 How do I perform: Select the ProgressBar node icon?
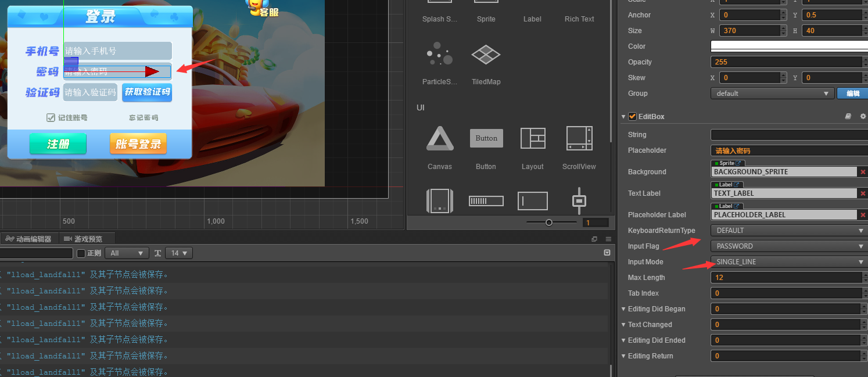click(x=486, y=201)
